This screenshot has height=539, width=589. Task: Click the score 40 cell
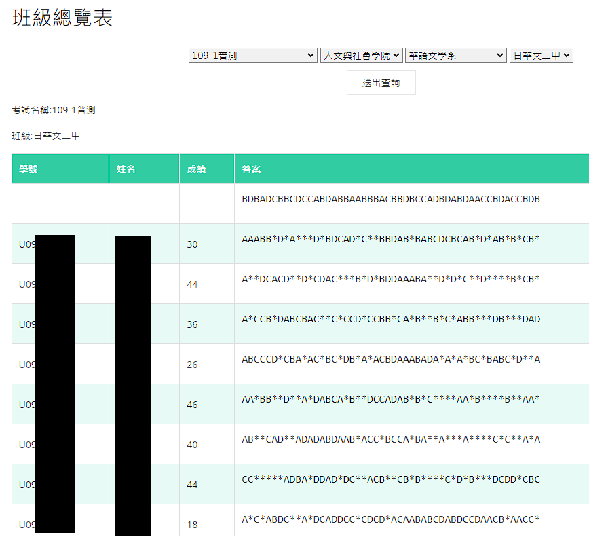tap(192, 445)
